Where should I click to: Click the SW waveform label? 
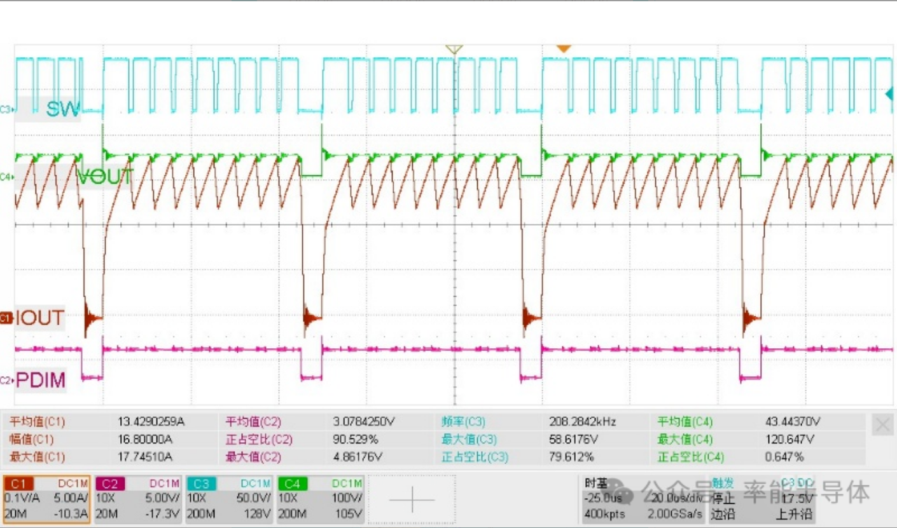[63, 109]
